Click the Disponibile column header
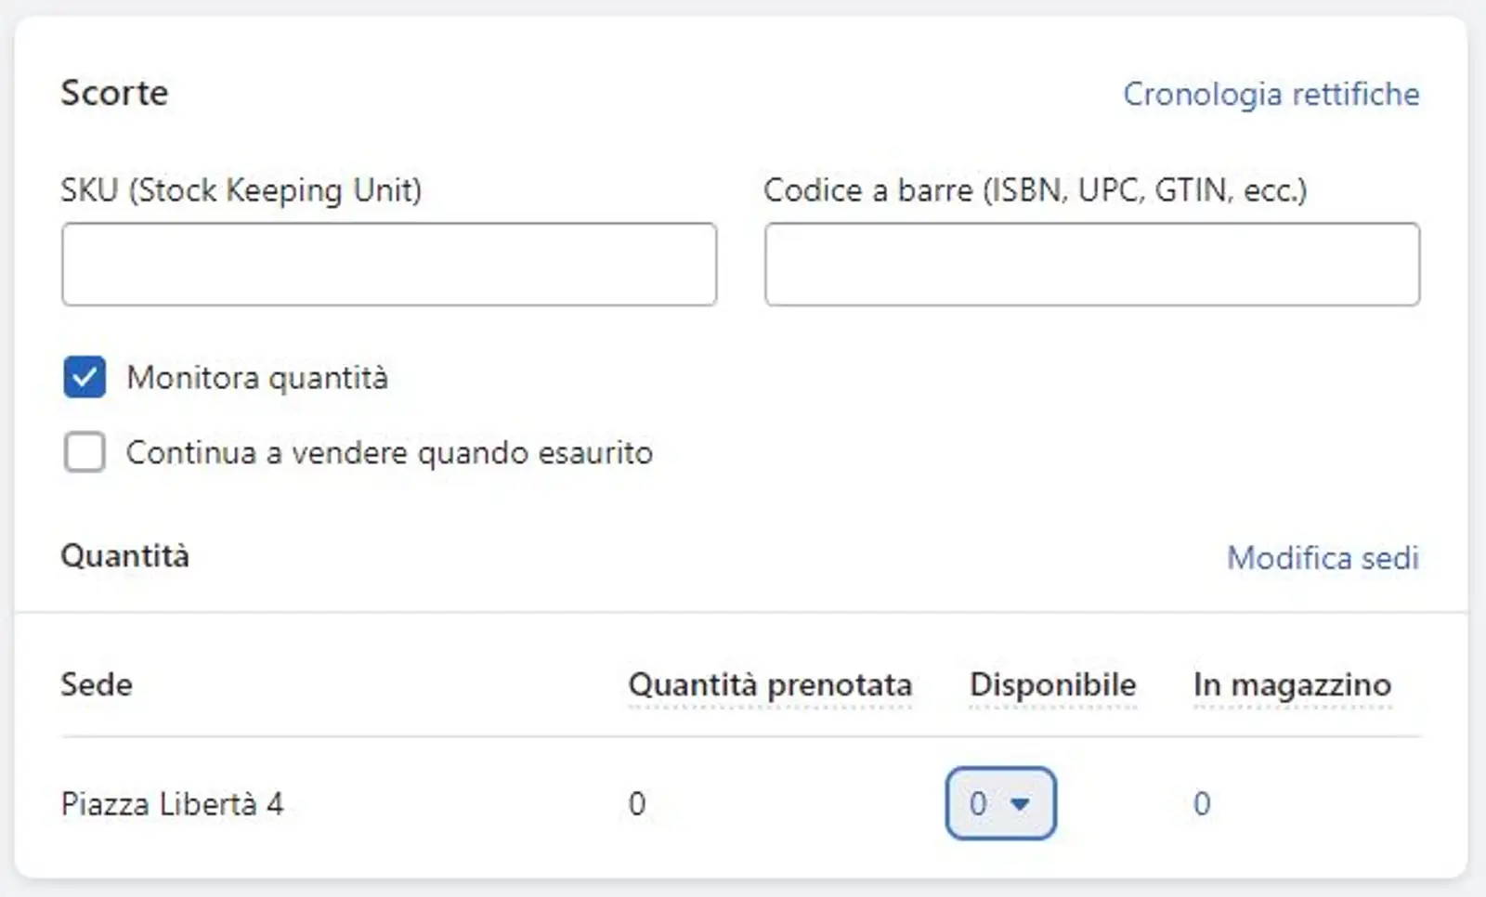Screen dimensions: 1486x897 point(1053,684)
